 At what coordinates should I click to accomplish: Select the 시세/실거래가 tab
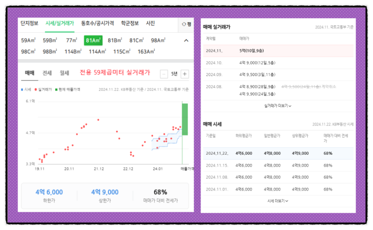[x=60, y=23]
